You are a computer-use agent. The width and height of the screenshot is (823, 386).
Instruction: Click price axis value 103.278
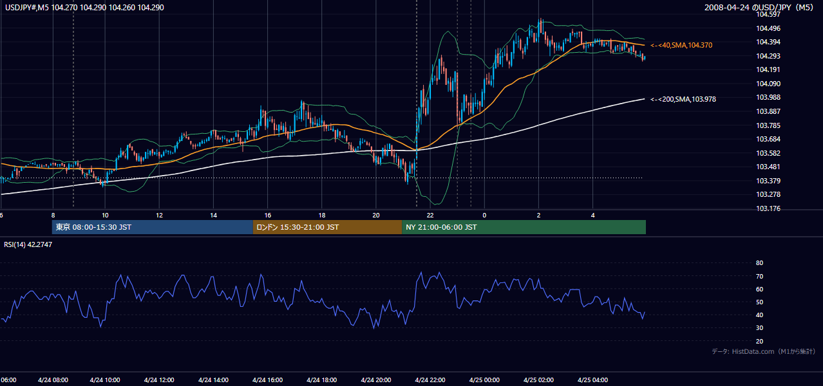click(x=769, y=194)
